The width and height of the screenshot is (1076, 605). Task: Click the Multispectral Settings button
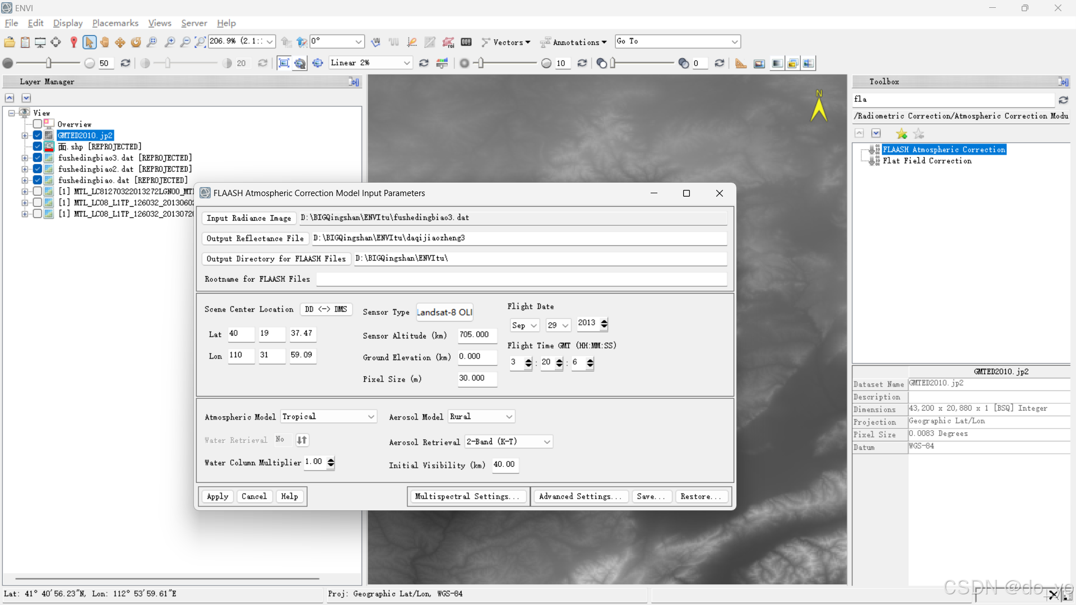(x=467, y=497)
